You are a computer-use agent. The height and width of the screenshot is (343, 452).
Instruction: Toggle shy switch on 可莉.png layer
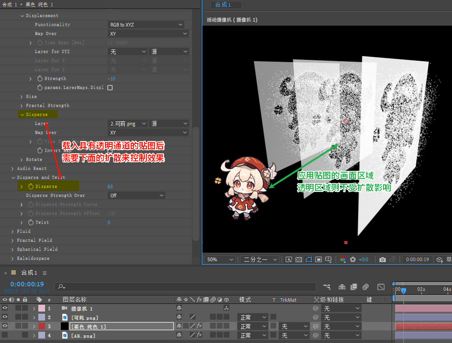pyautogui.click(x=179, y=317)
